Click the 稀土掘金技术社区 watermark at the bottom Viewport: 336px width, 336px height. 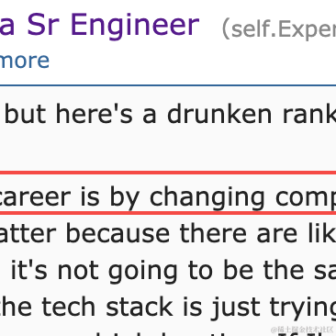302,330
